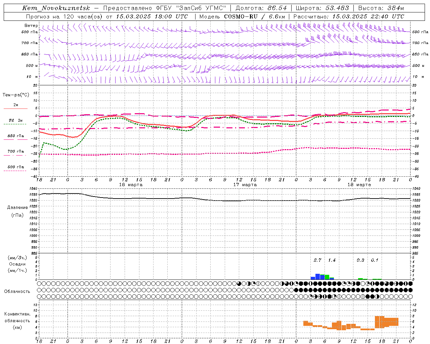Click the 'Облачность' cloud cover label
The width and height of the screenshot is (430, 344).
17,292
